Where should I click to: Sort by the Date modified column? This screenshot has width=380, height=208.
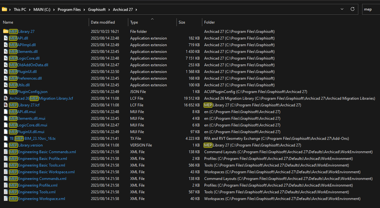pos(103,22)
